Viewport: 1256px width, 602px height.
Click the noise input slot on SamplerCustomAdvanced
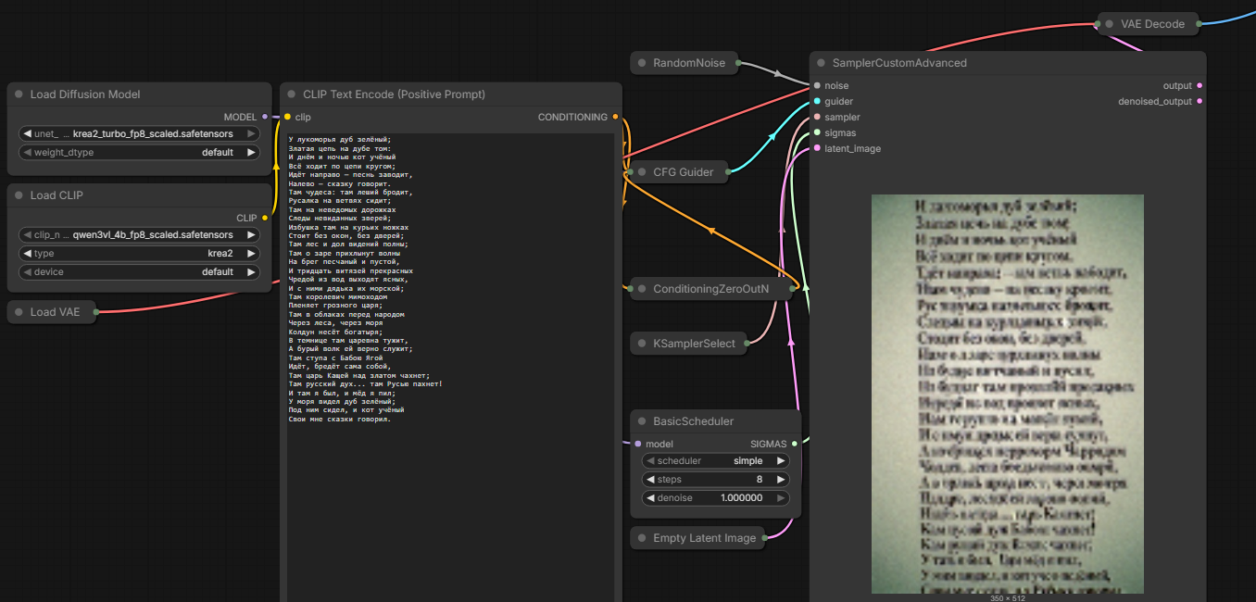coord(817,85)
